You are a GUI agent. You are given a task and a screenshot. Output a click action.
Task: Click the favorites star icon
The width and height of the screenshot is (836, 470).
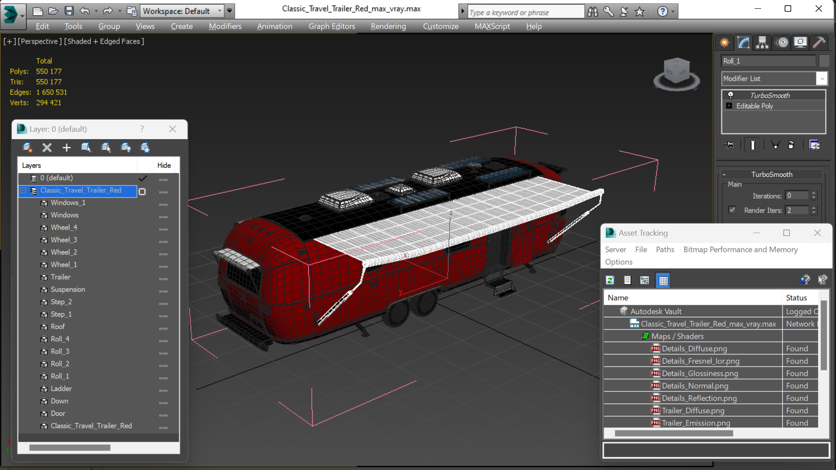click(639, 11)
